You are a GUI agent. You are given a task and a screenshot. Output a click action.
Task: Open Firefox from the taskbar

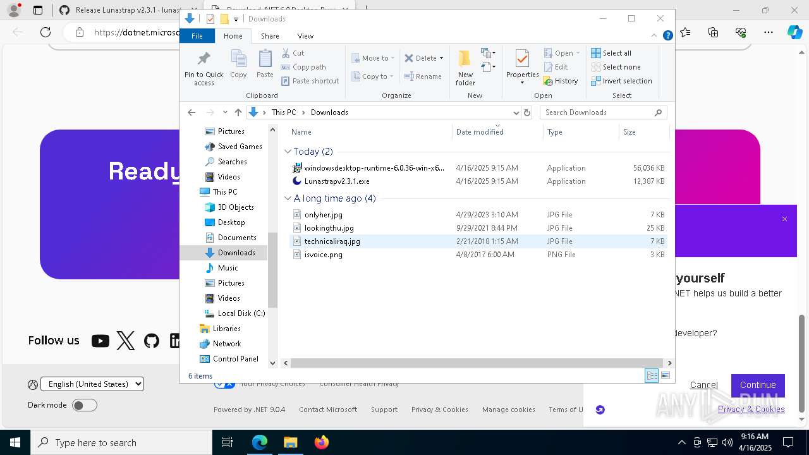pos(321,442)
